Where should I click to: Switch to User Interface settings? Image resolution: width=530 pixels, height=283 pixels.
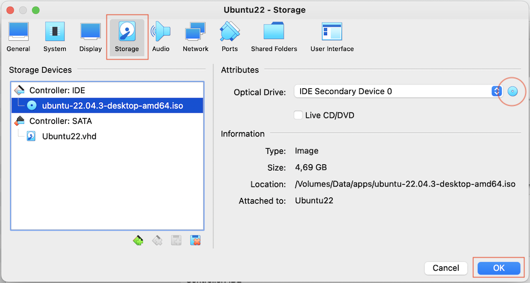click(x=332, y=37)
